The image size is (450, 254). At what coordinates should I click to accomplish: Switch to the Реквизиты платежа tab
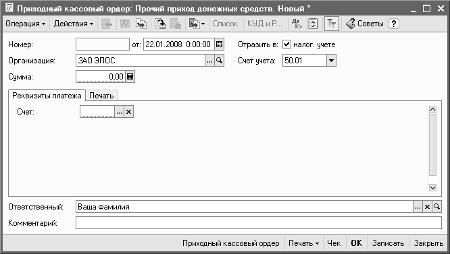[x=47, y=95]
